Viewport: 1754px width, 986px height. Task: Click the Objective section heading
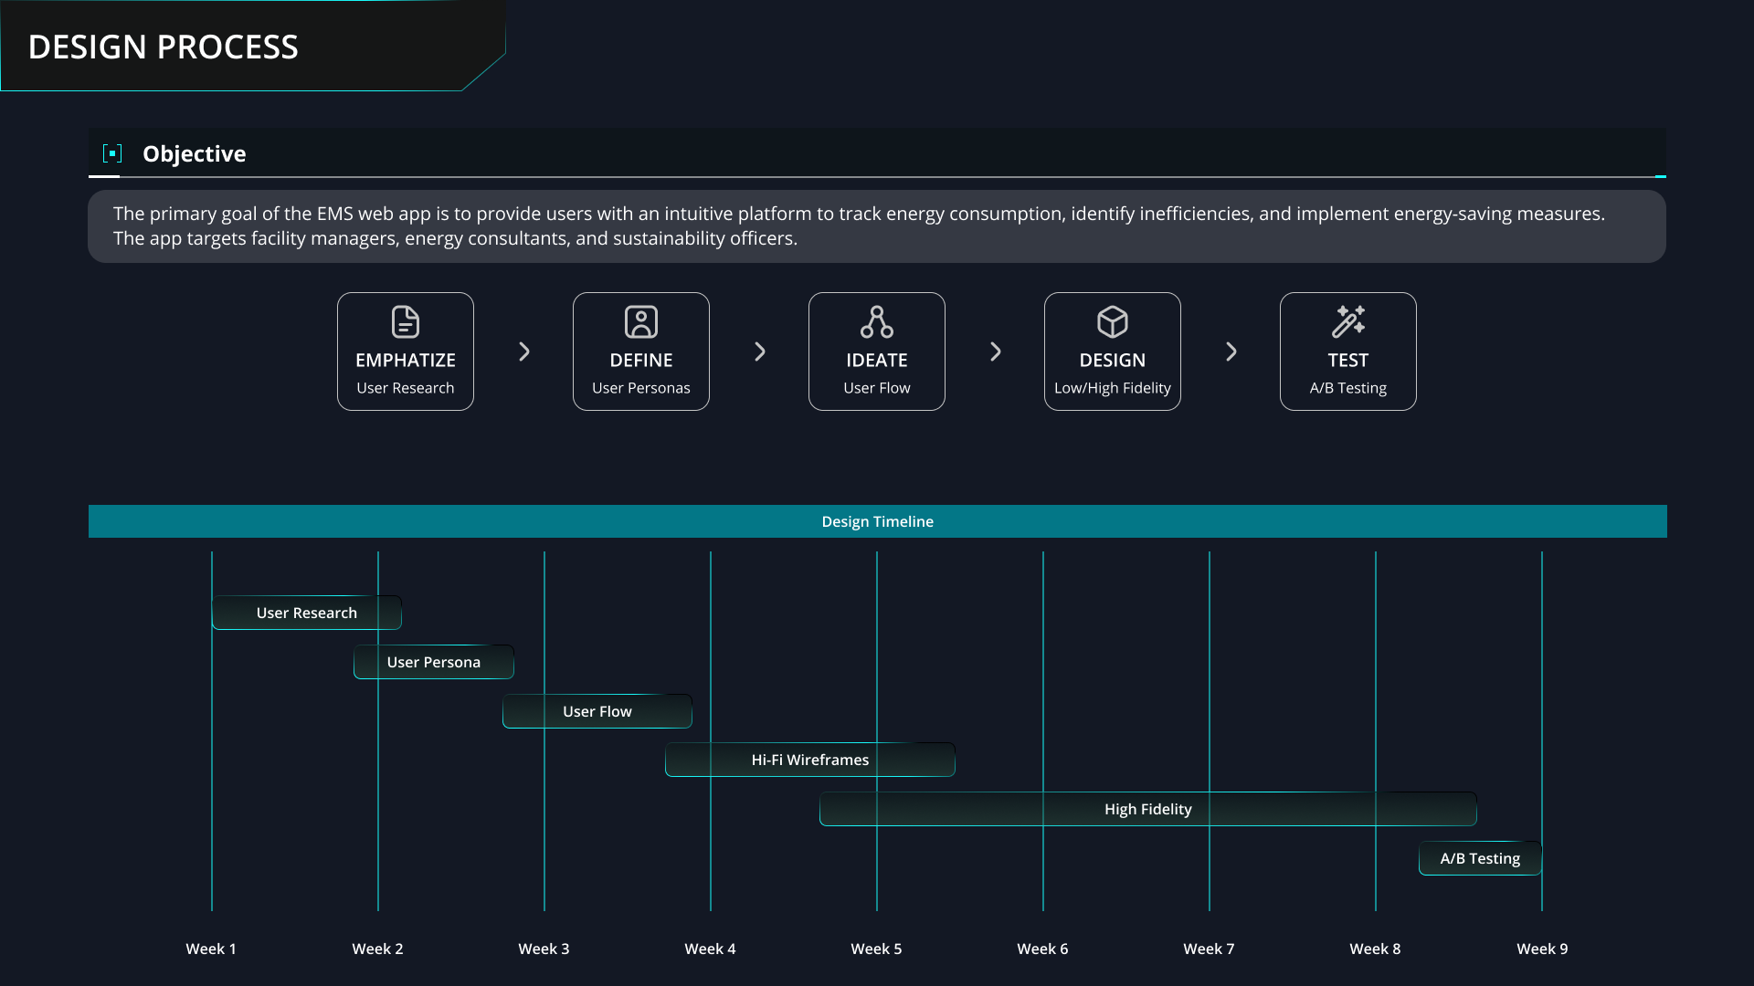tap(194, 153)
